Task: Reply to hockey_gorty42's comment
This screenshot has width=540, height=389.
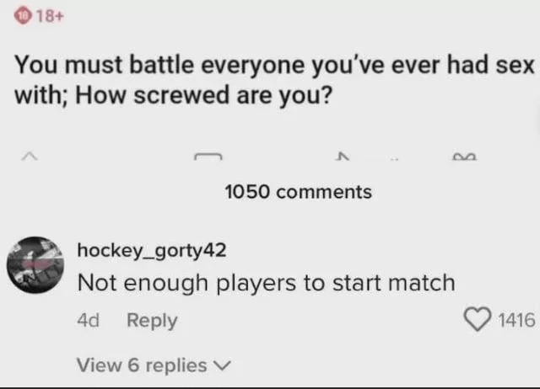Action: (x=152, y=321)
